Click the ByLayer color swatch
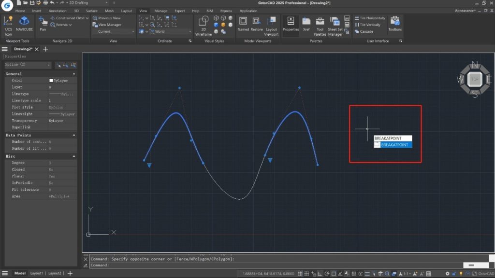This screenshot has height=278, width=495. (x=51, y=81)
